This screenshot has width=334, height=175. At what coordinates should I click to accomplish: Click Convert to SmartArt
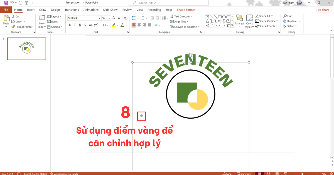[185, 27]
